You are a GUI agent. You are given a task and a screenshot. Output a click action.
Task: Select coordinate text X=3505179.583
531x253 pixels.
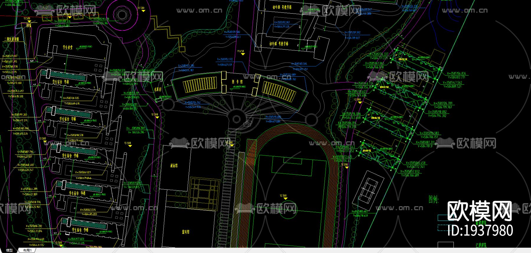[232, 32]
